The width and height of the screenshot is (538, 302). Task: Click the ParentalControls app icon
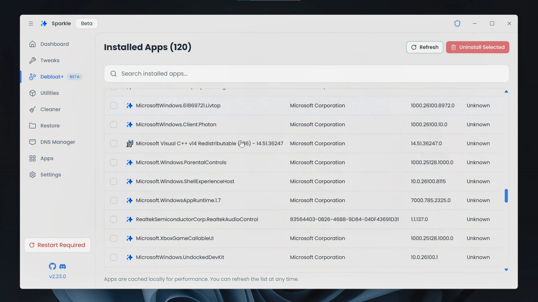pos(129,163)
